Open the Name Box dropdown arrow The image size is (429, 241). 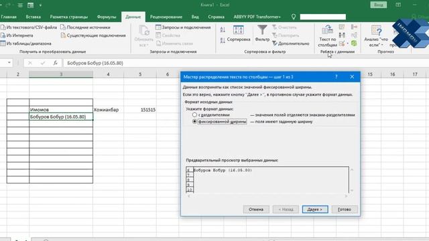(x=9, y=63)
